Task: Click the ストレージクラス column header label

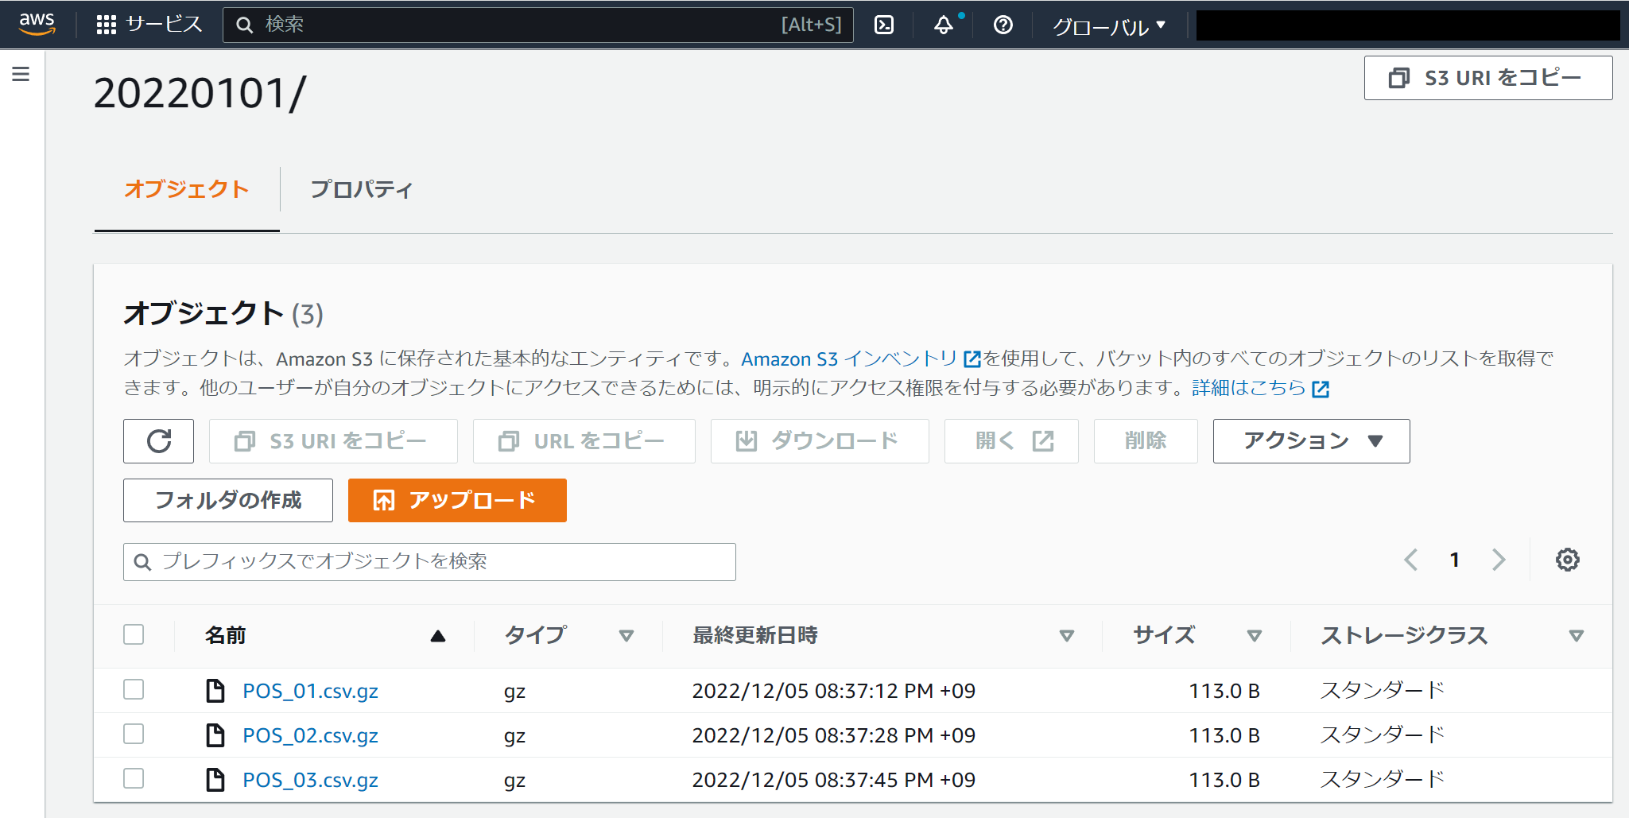Action: coord(1404,635)
